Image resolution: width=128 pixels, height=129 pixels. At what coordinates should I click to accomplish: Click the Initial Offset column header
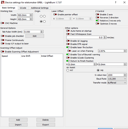point(52,56)
